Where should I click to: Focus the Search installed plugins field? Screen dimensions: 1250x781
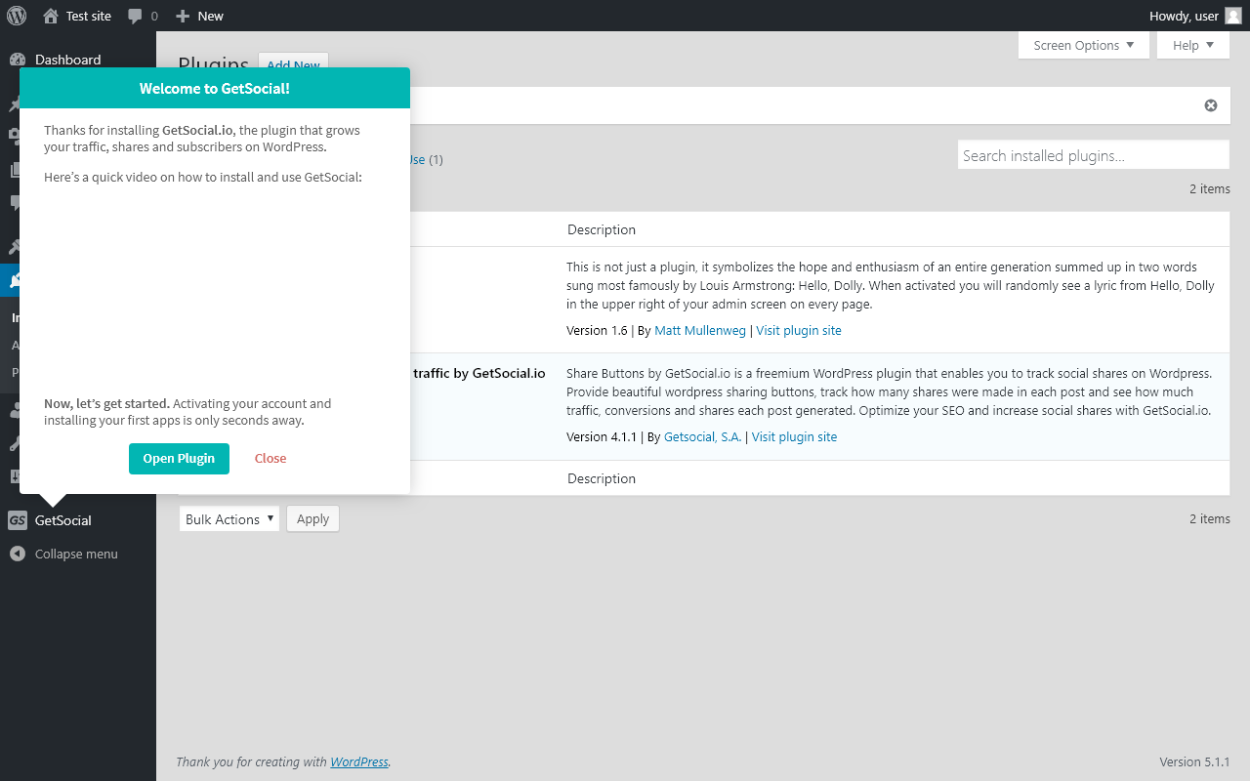(x=1094, y=155)
